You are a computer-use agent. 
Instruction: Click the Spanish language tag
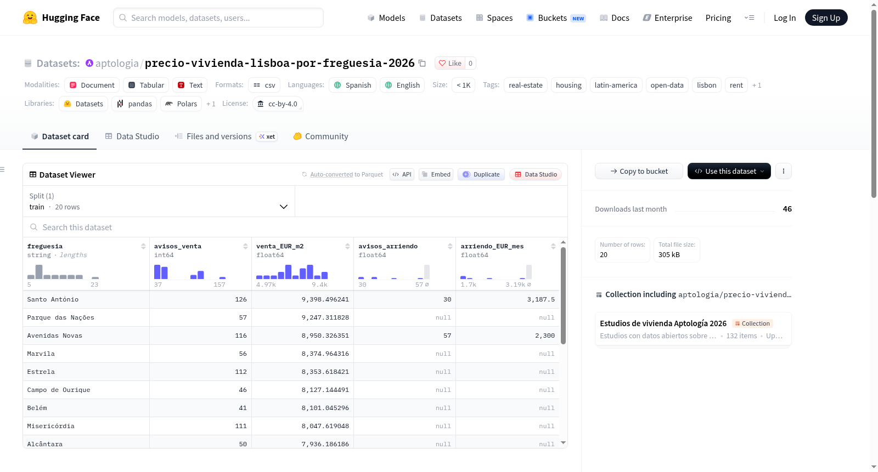pyautogui.click(x=352, y=86)
